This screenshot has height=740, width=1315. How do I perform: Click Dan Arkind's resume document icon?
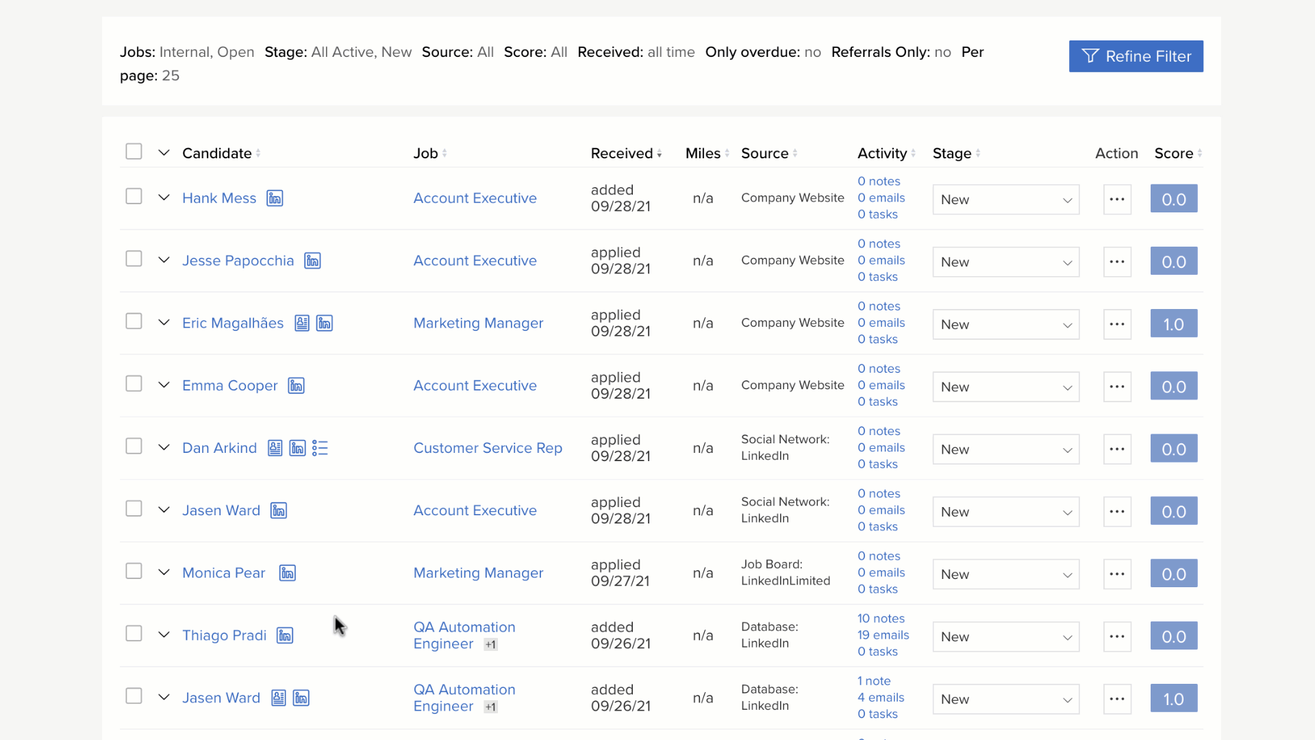click(x=275, y=448)
